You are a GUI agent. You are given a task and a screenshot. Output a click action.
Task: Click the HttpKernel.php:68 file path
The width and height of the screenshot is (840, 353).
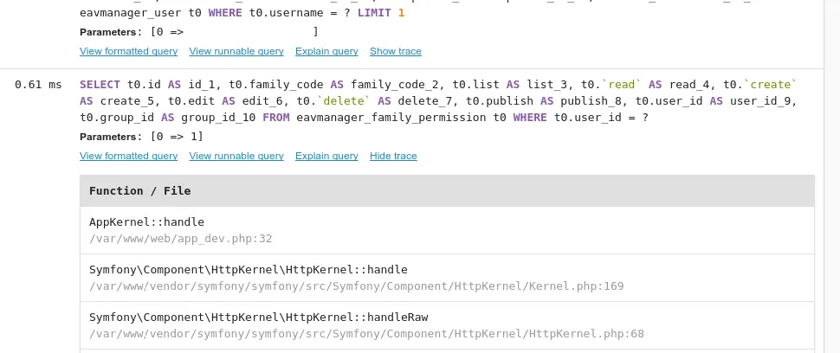[x=366, y=333]
